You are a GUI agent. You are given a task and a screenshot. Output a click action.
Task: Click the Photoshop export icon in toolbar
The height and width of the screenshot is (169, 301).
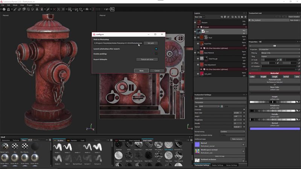tap(112, 9)
